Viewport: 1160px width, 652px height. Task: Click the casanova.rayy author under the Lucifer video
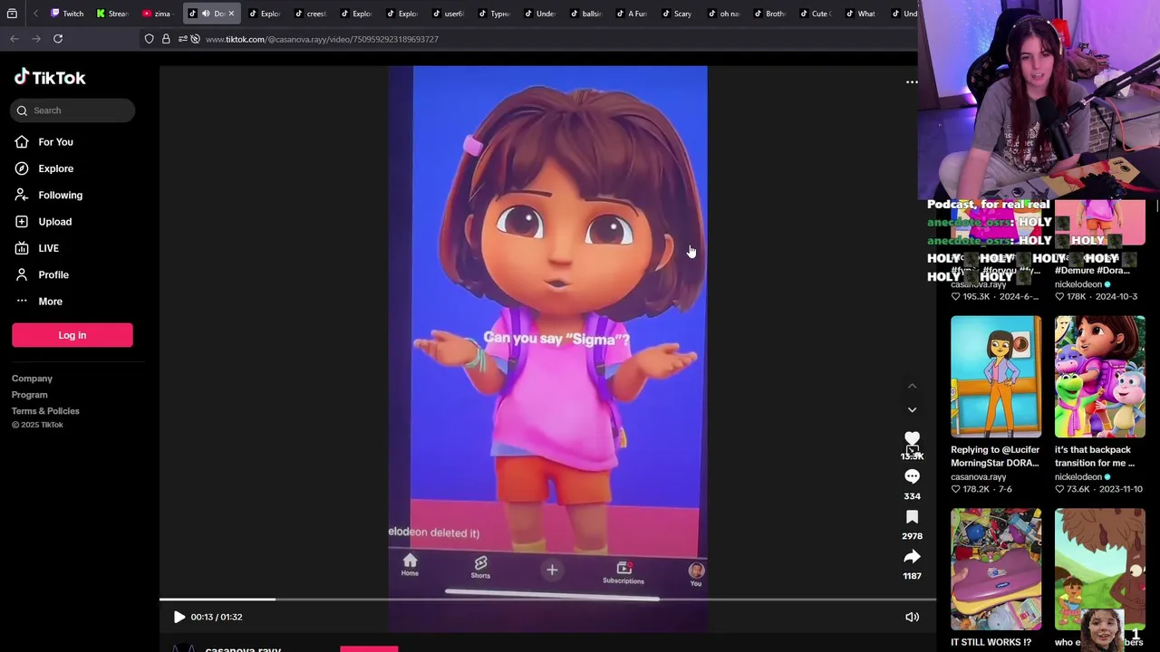978,477
